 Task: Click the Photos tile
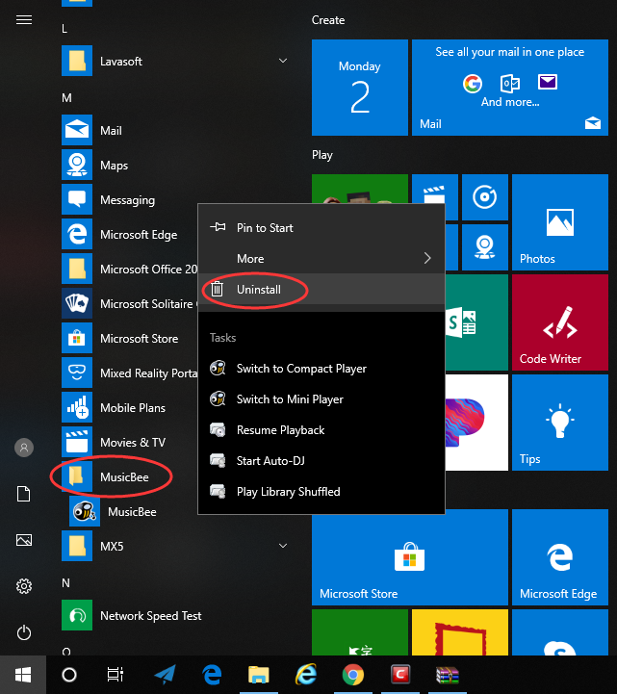click(x=560, y=222)
